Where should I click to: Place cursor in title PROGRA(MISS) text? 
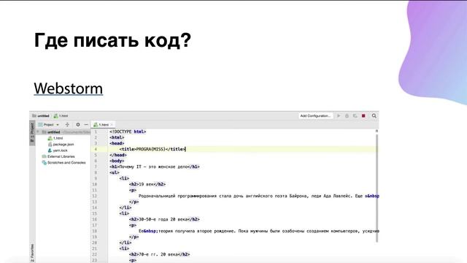151,149
